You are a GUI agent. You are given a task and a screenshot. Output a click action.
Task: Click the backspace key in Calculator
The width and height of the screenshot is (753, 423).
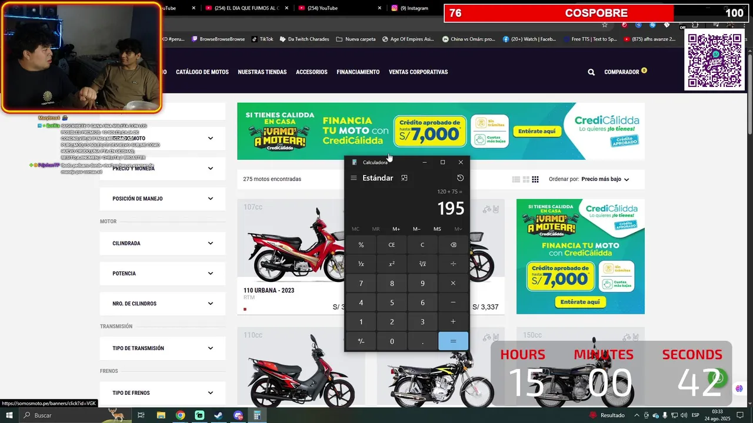pyautogui.click(x=453, y=245)
